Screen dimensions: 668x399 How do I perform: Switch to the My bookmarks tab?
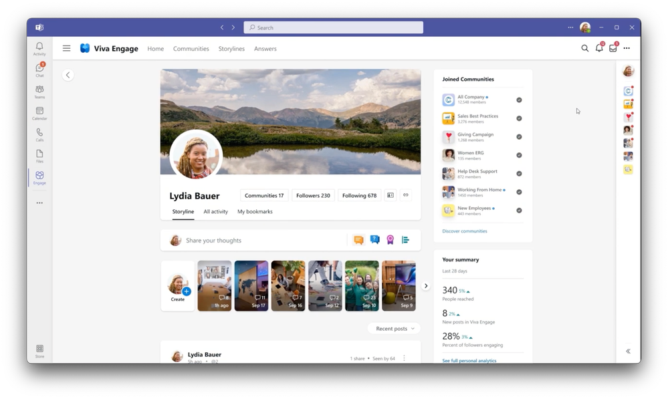(255, 212)
